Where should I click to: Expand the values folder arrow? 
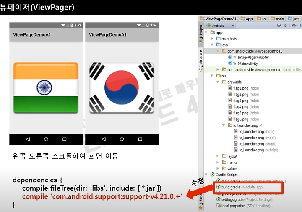tap(218, 168)
